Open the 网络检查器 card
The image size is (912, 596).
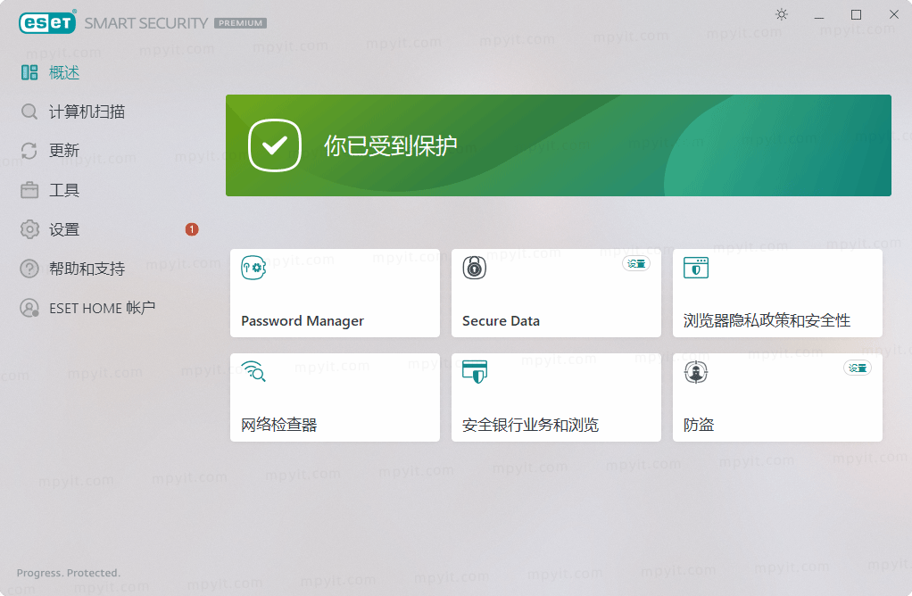[x=335, y=397]
